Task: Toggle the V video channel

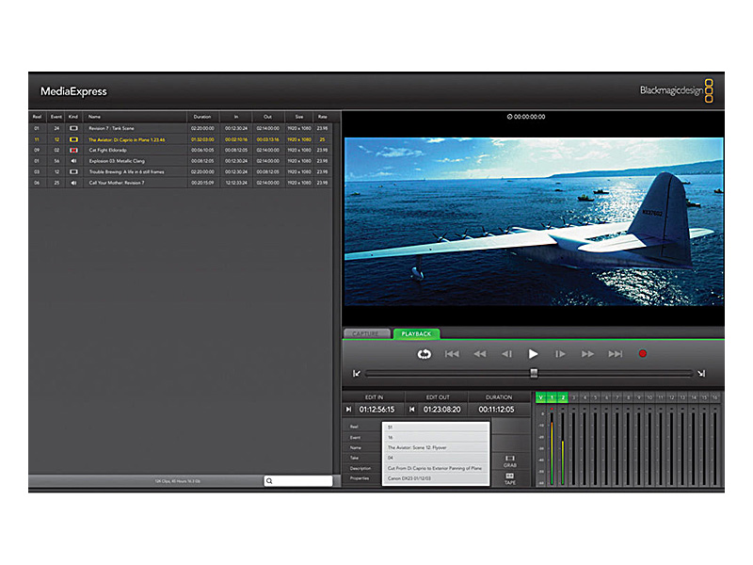Action: [540, 397]
